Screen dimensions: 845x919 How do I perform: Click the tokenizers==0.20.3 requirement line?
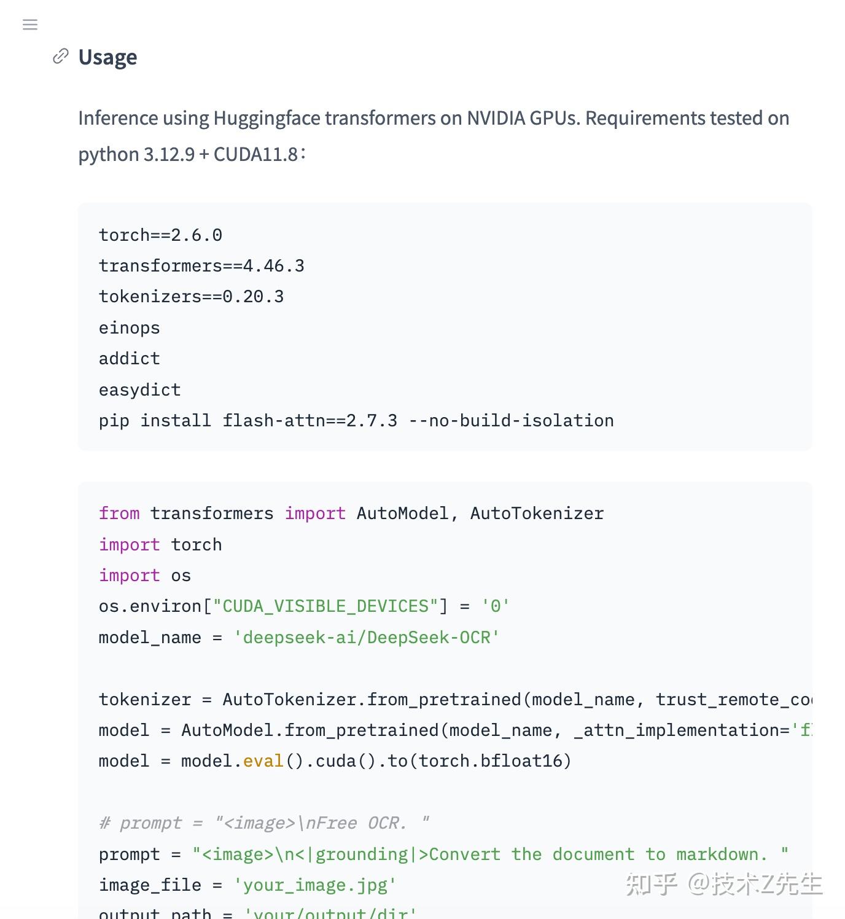tap(191, 297)
